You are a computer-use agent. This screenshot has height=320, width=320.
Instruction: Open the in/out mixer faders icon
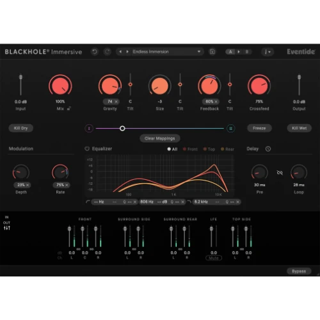coord(7,228)
